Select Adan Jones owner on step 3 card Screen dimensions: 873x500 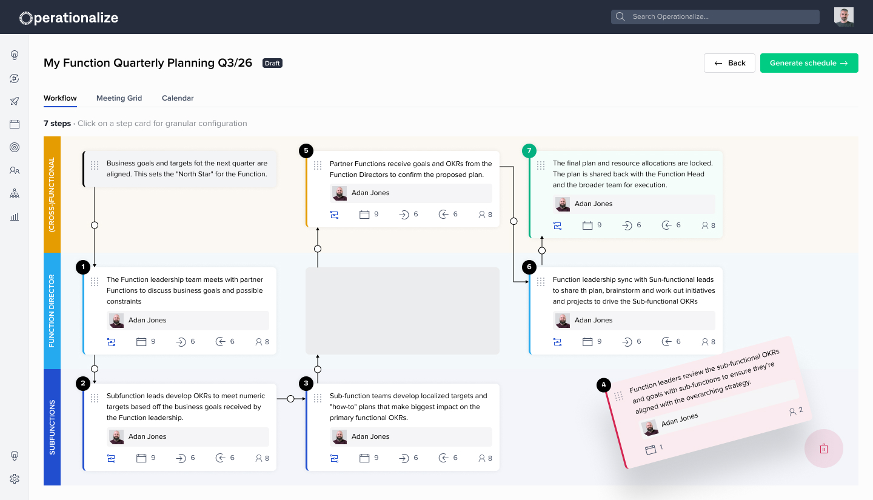coord(410,436)
